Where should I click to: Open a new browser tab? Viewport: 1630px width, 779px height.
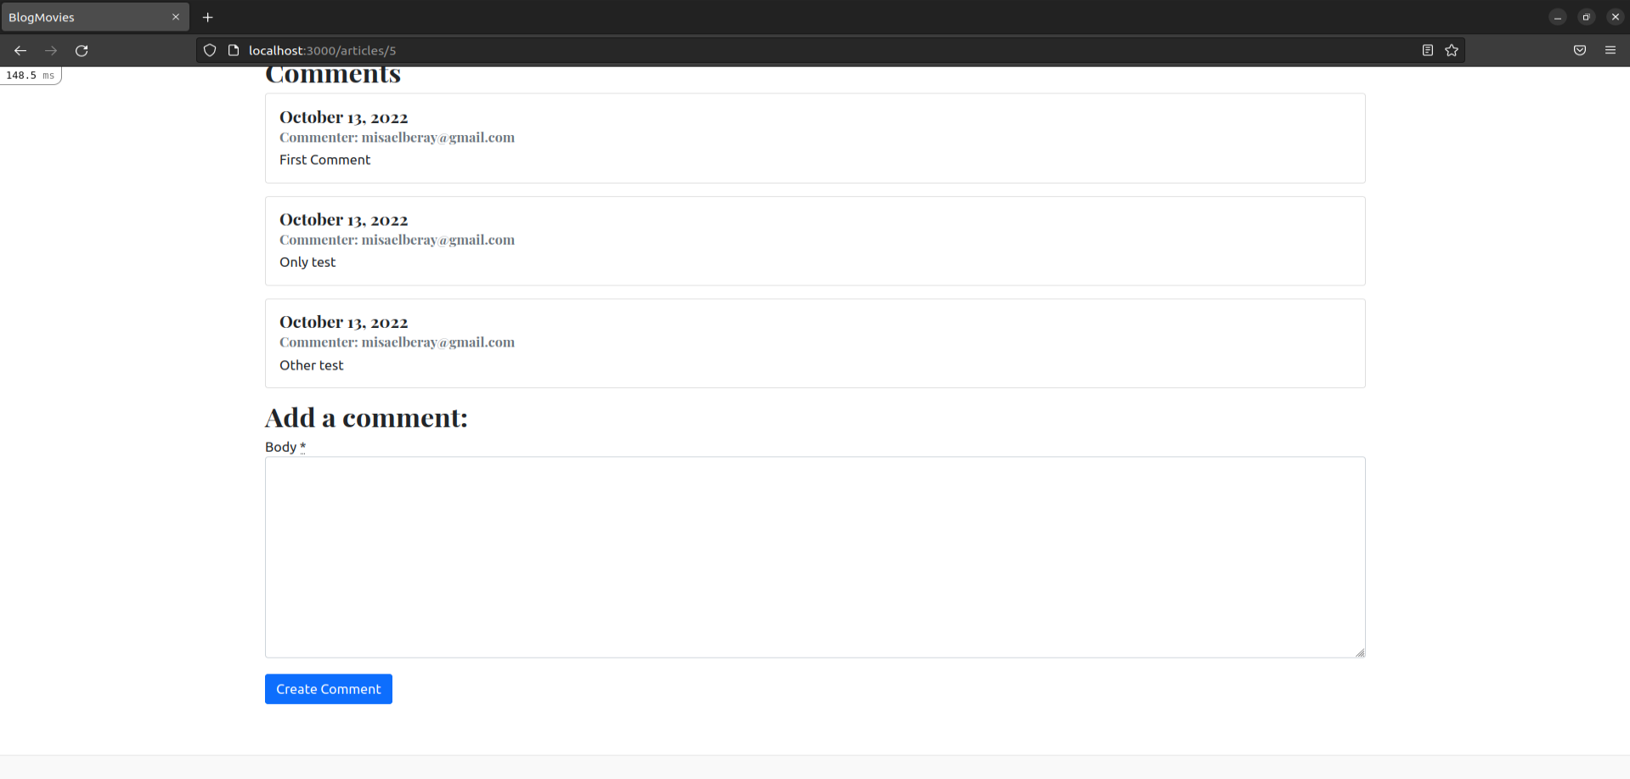pyautogui.click(x=207, y=17)
